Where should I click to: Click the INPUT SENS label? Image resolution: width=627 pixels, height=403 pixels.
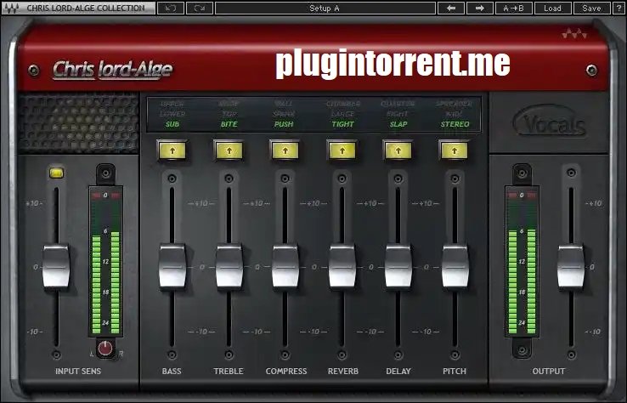coord(78,371)
